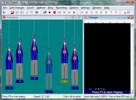Open the Recording menu

(x=61, y=8)
